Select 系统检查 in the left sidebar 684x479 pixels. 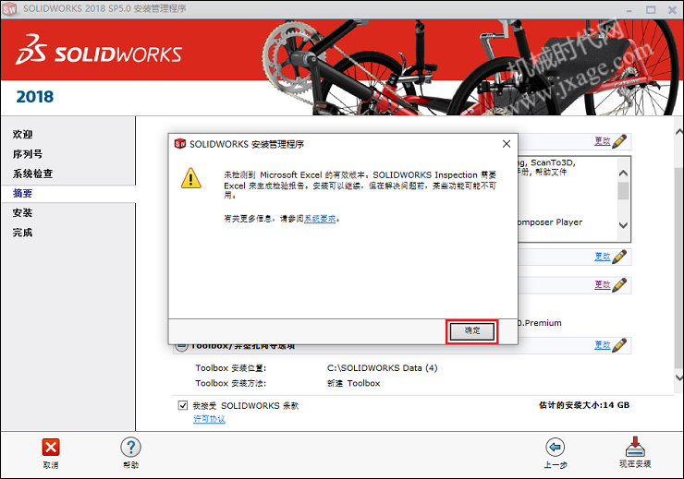[x=32, y=174]
